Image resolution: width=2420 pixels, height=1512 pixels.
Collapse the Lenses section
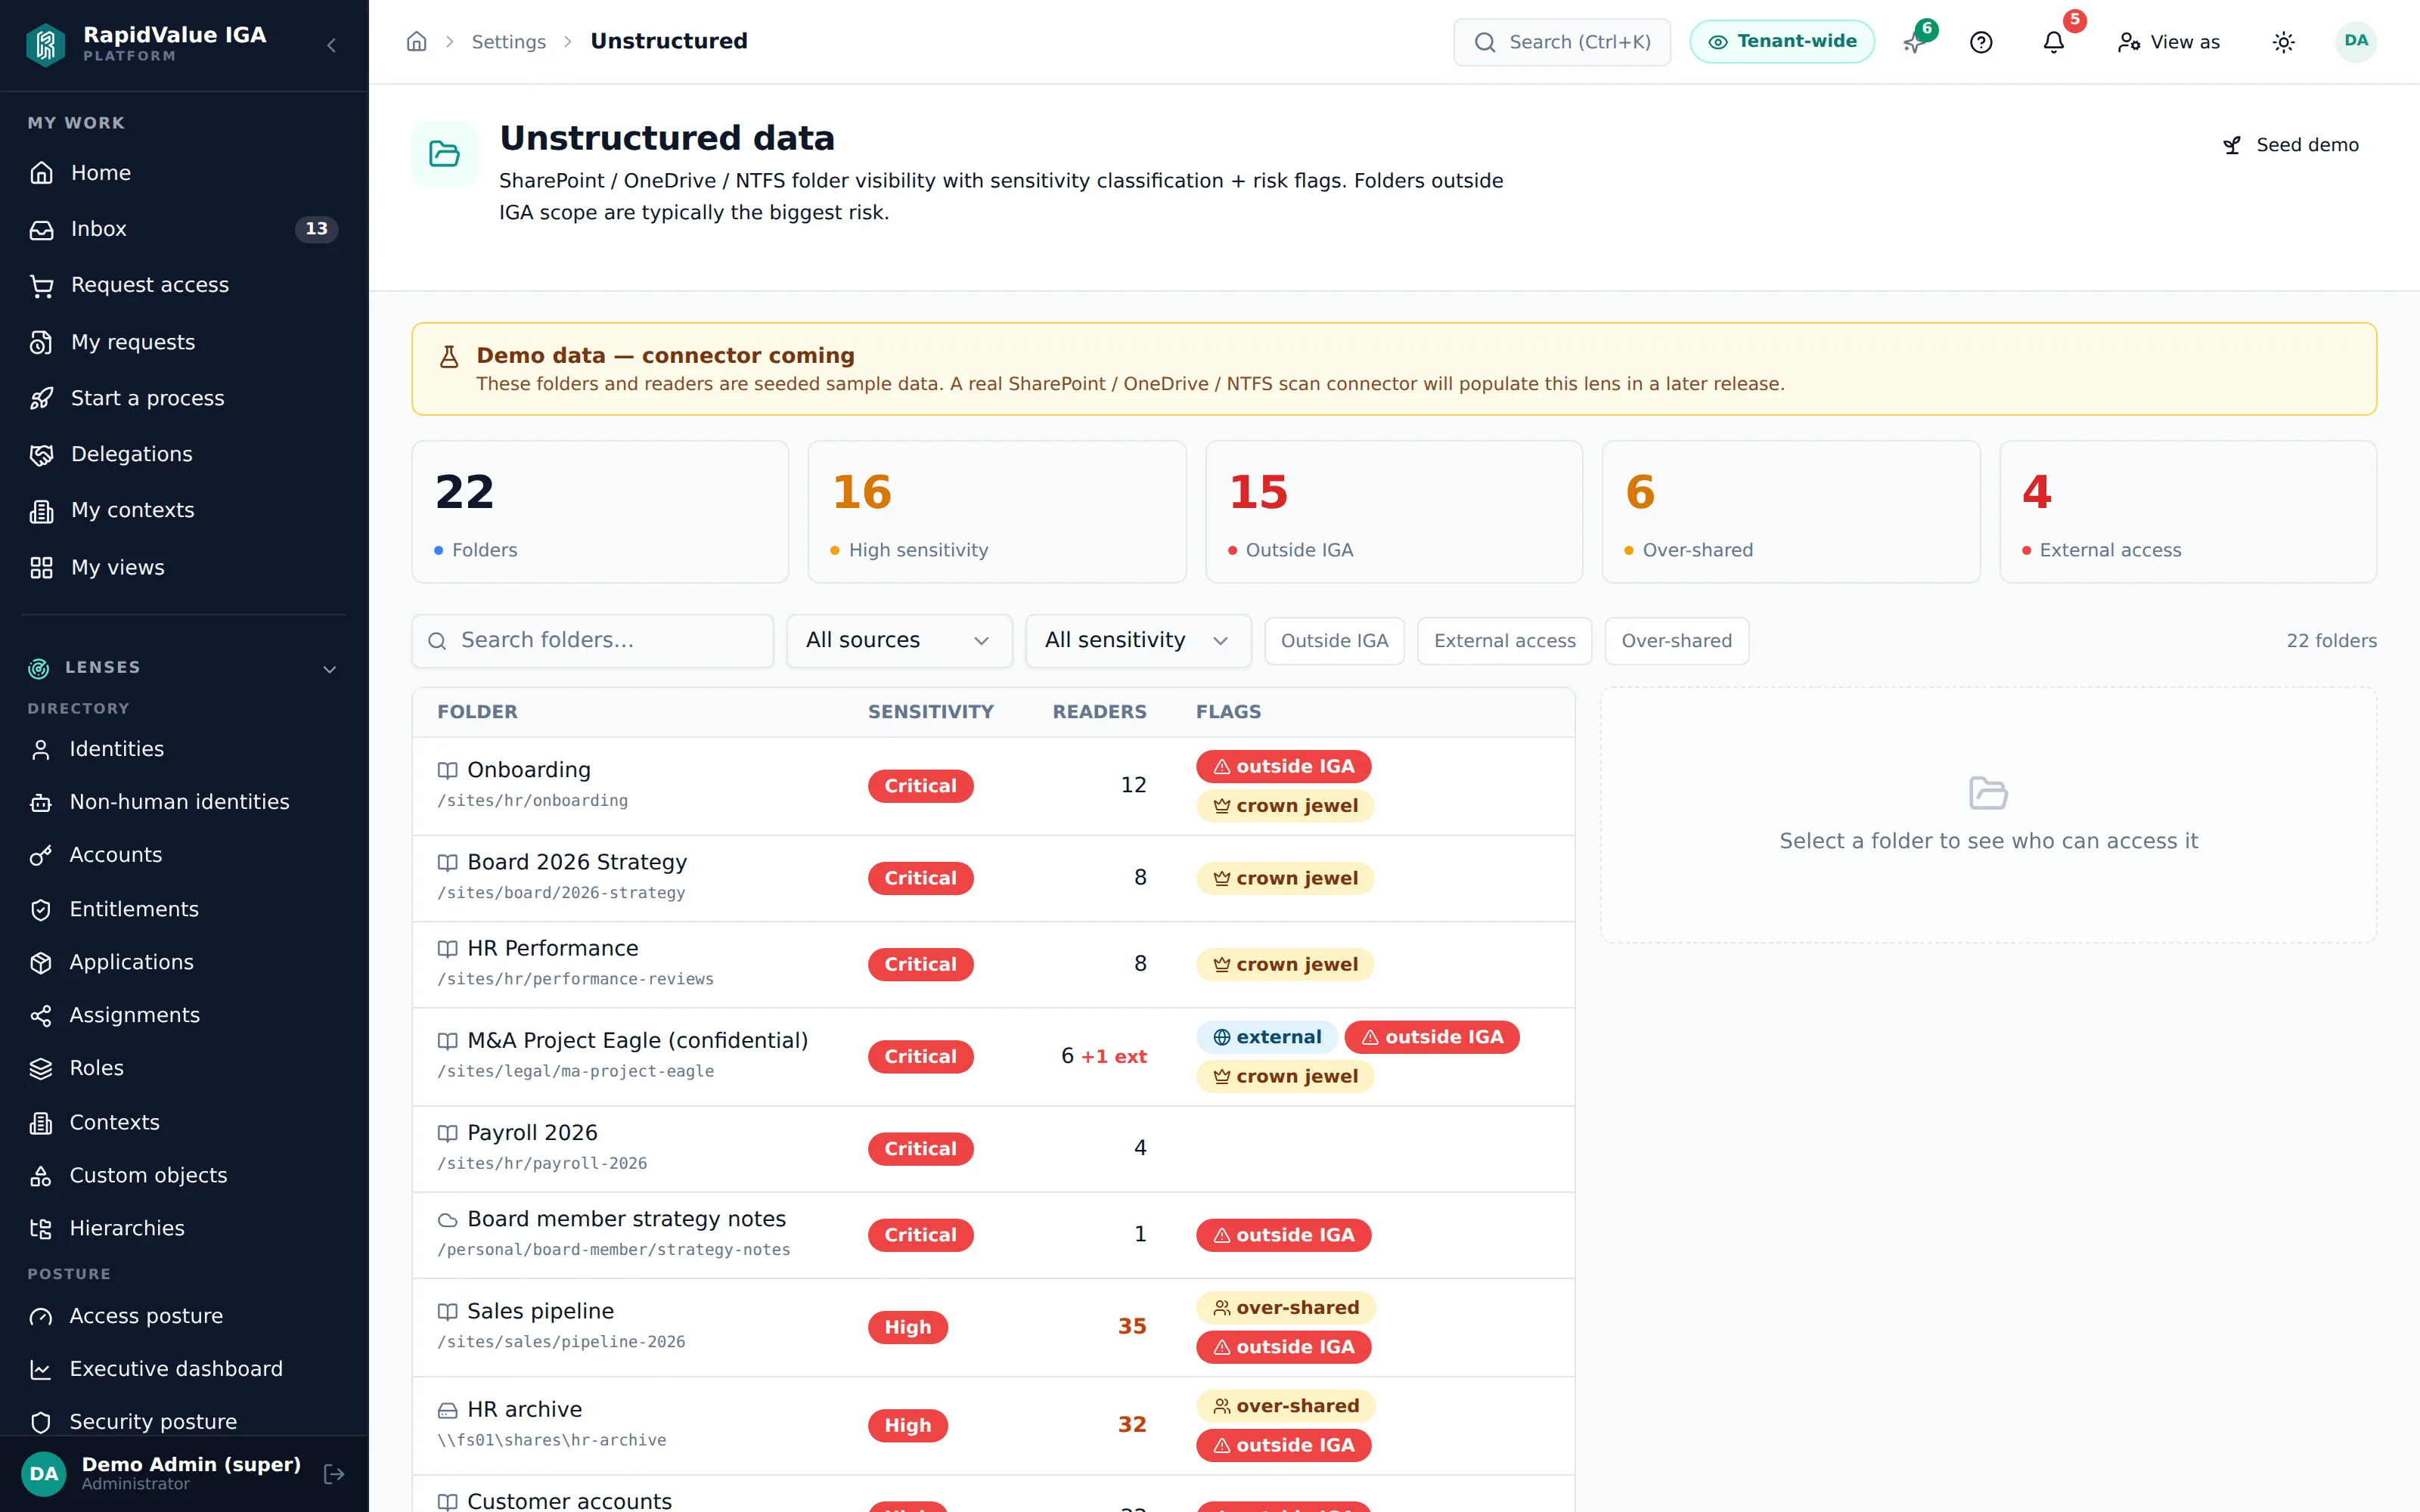[x=329, y=668]
